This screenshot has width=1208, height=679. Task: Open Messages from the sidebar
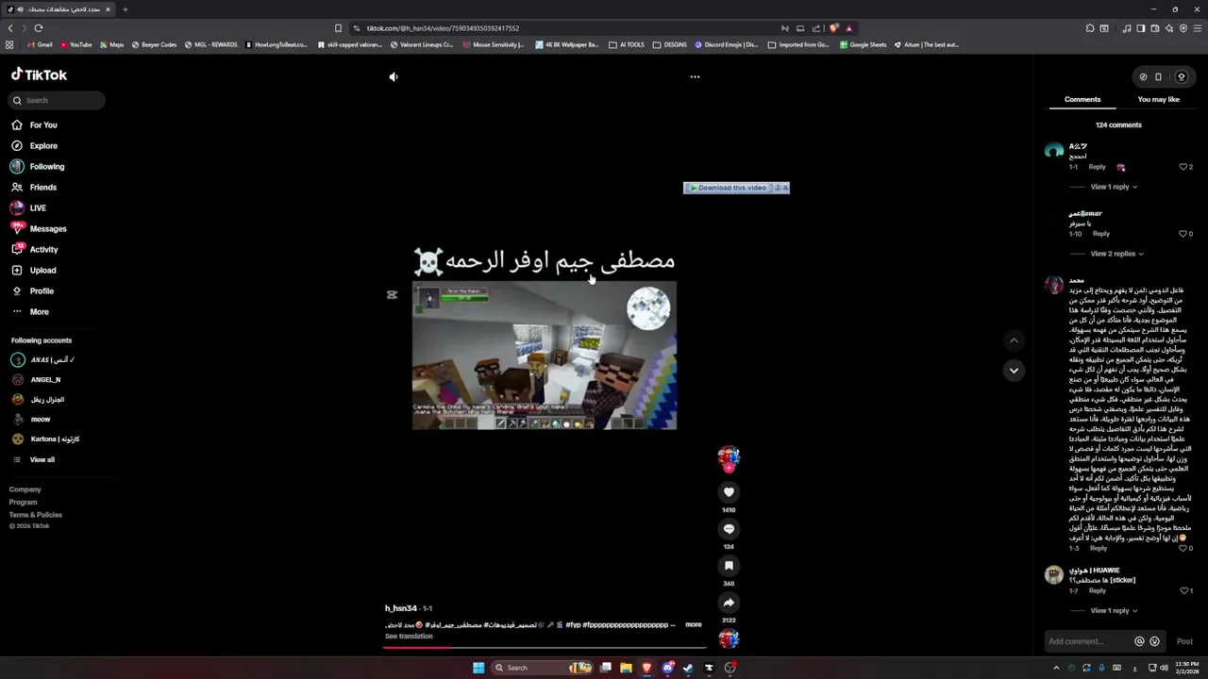pos(39,228)
